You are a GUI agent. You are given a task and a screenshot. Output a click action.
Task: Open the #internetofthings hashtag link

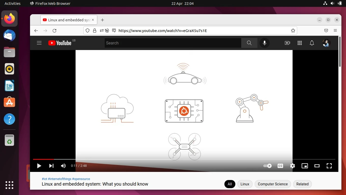click(60, 179)
